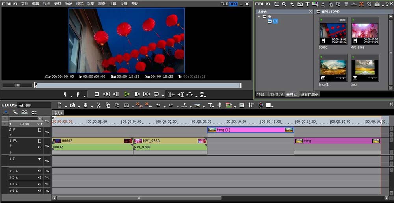Open the 文件 menu

point(24,4)
